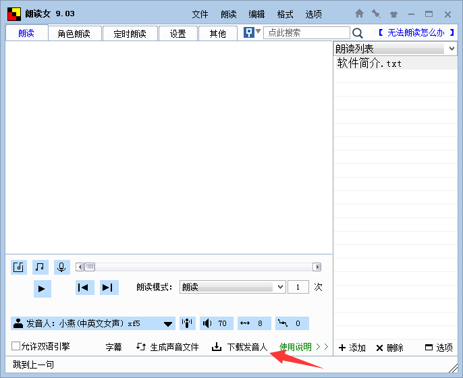
Task: Open the 编辑 menu
Action: 256,14
